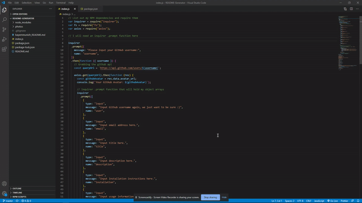
Task: Synchronize changes via status bar sync icon
Action: pyautogui.click(x=17, y=201)
